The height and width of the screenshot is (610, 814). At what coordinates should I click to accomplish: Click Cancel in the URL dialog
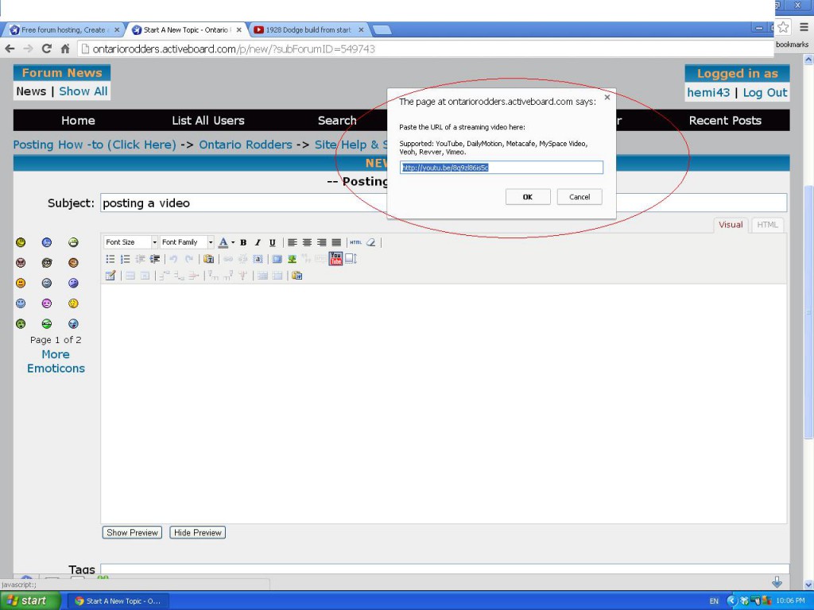579,197
